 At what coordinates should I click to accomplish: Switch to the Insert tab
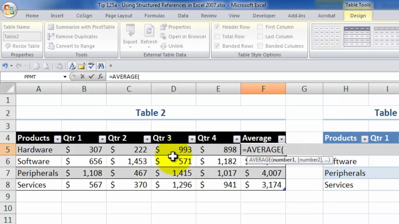[57, 16]
